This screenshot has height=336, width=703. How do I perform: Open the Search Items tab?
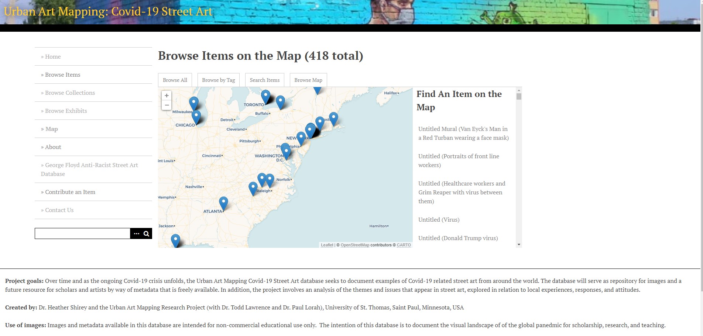264,80
